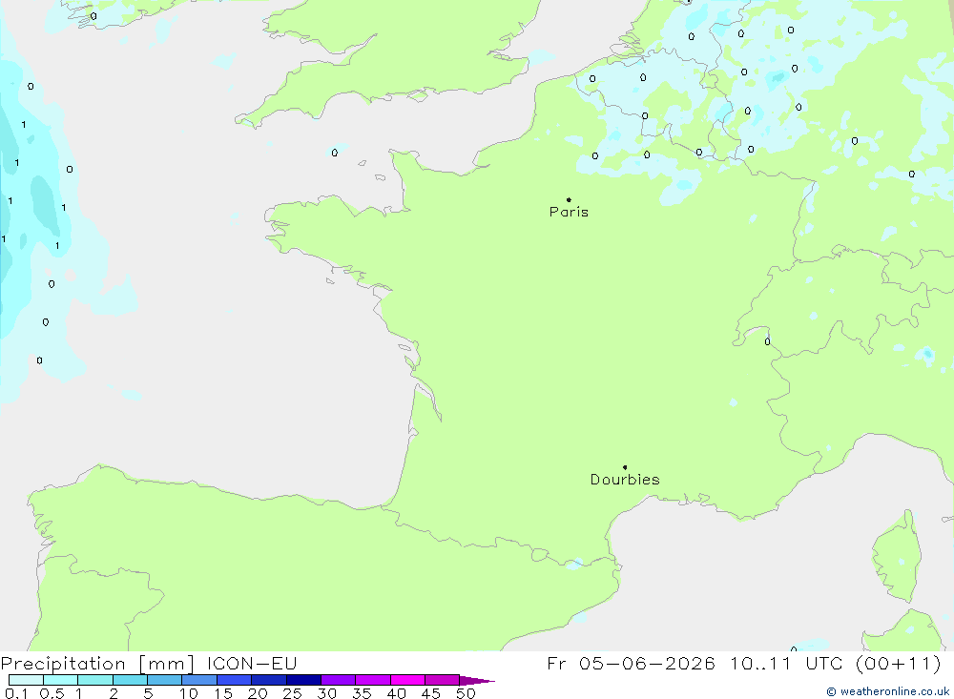This screenshot has height=699, width=954.
Task: Click the dark navy 25 mm legend swatch
Action: tap(303, 680)
